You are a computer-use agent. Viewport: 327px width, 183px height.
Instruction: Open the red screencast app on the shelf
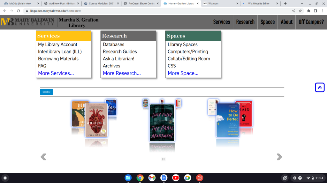coord(199,178)
